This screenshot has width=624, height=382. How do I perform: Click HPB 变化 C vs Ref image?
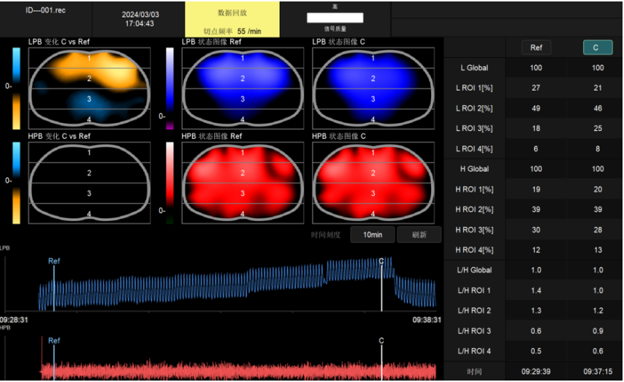pyautogui.click(x=89, y=183)
